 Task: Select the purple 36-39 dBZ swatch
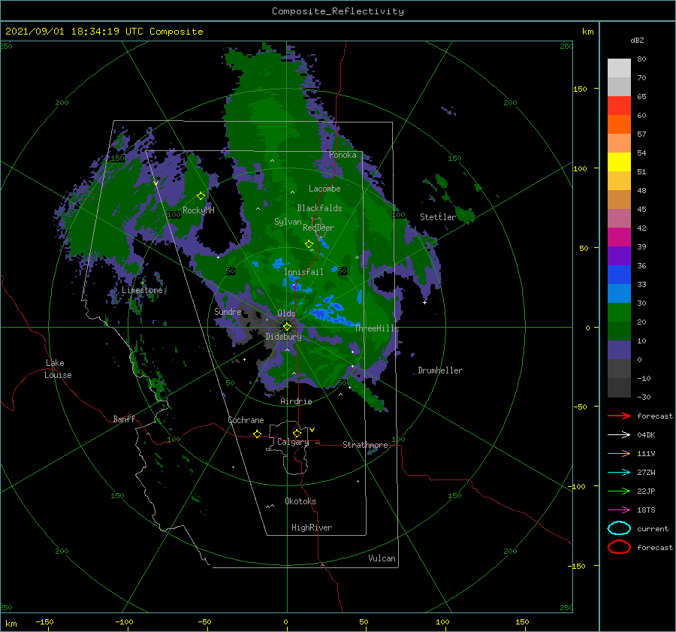(x=619, y=256)
